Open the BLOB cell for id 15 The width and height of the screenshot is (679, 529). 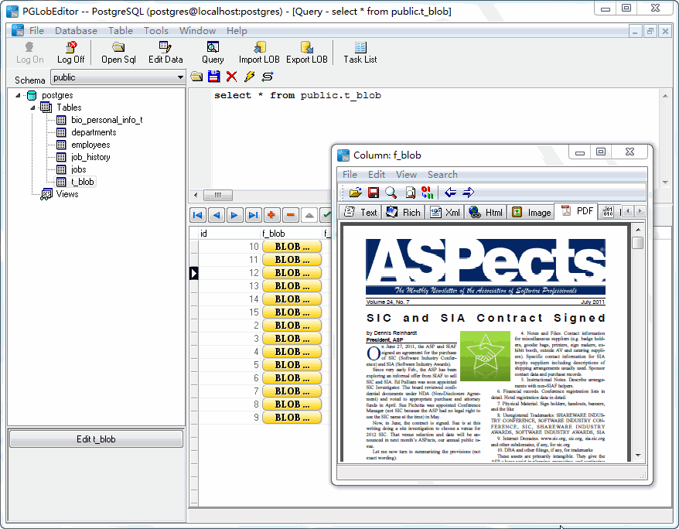pyautogui.click(x=292, y=312)
